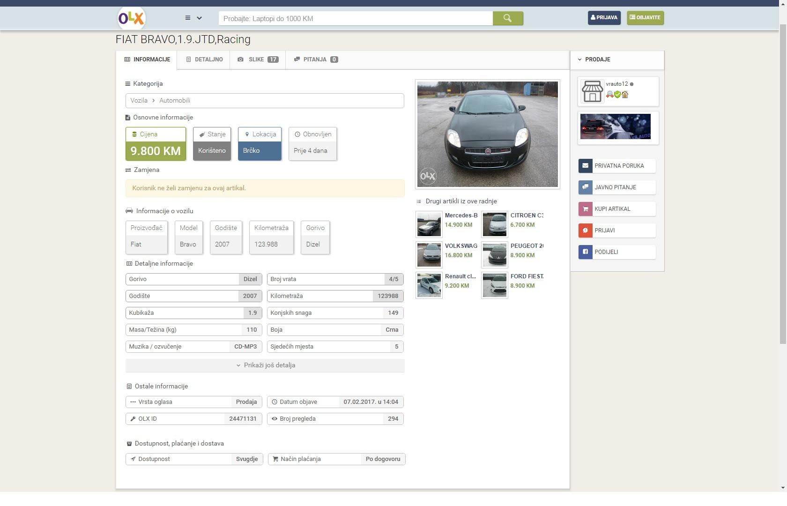Click the Prijavi report icon
Image resolution: width=787 pixels, height=506 pixels.
[585, 231]
